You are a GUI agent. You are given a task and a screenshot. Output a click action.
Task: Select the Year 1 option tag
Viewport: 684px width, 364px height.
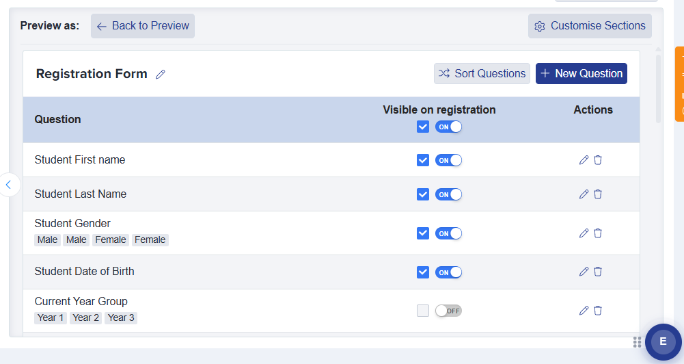pyautogui.click(x=50, y=317)
